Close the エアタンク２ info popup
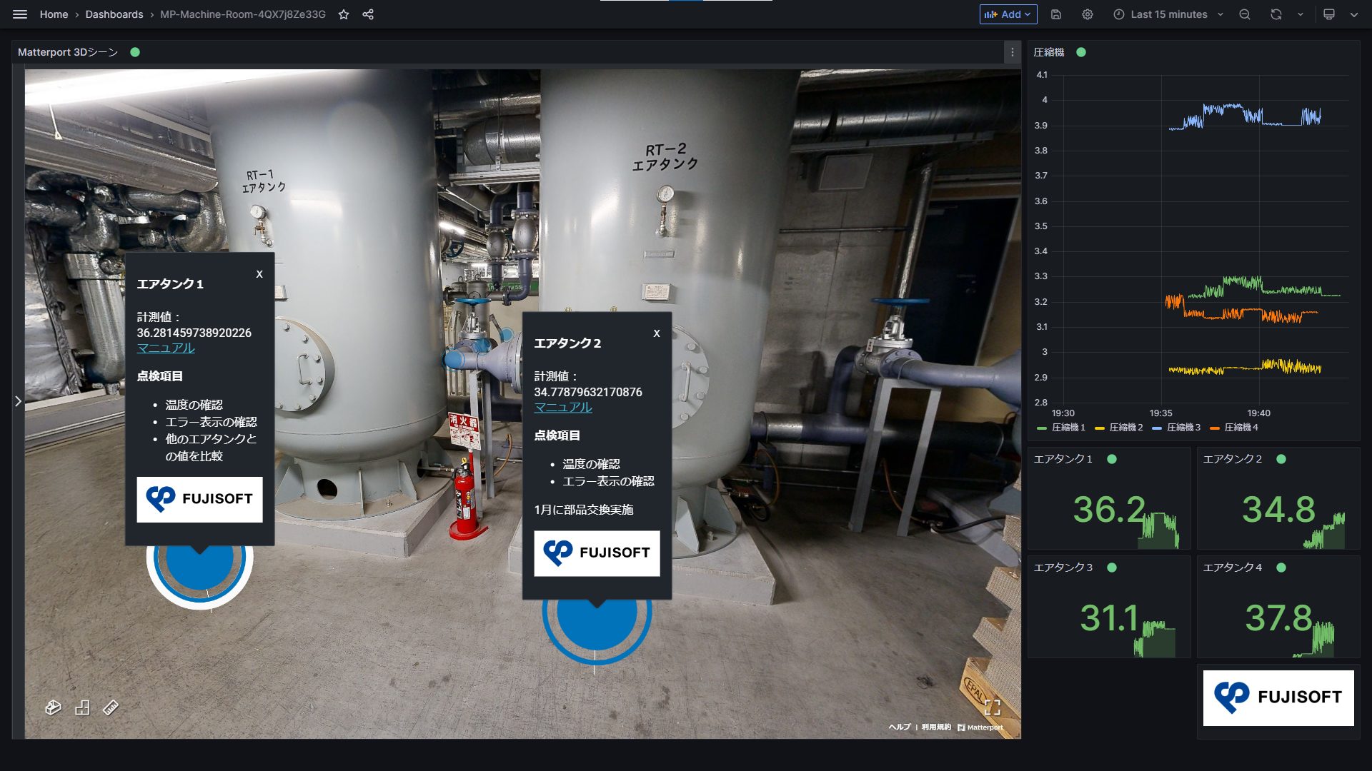 [657, 333]
